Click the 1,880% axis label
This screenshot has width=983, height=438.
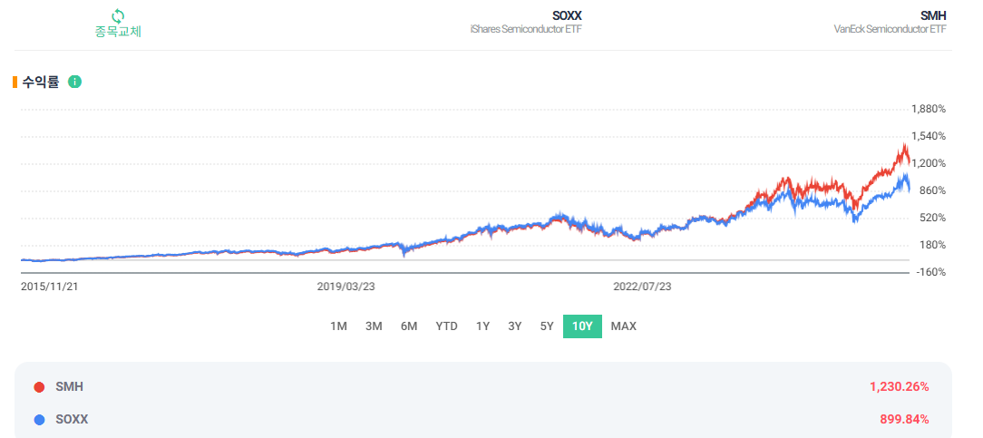[929, 109]
